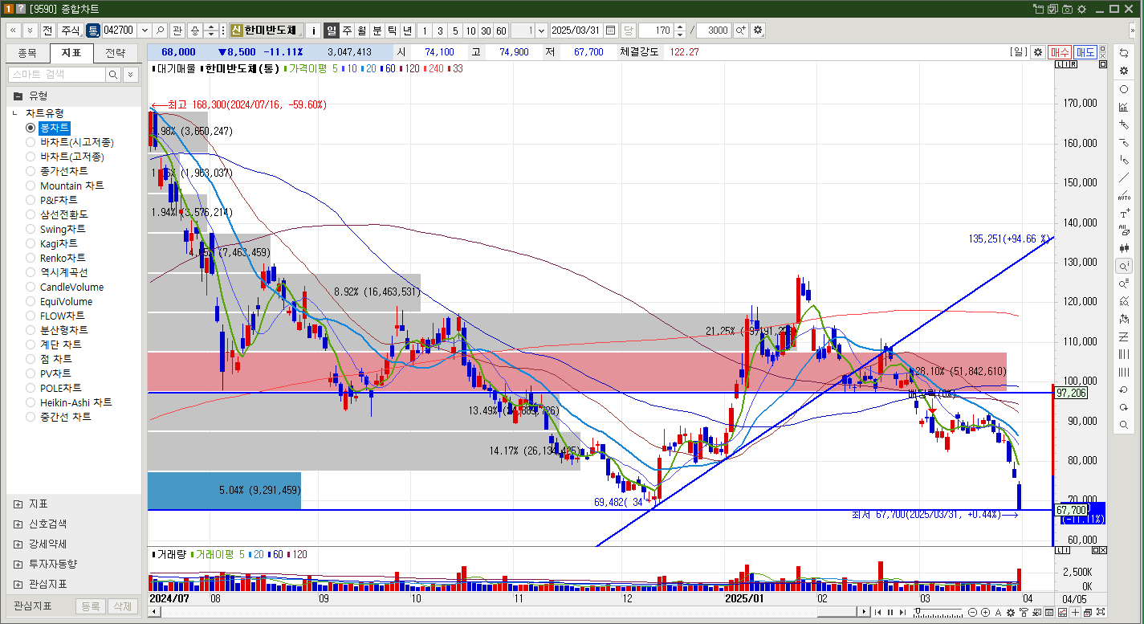This screenshot has width=1144, height=624.
Task: Expand the 신호검색 section
Action: 18,524
